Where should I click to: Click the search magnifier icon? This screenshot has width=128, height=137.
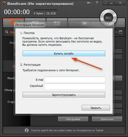tap(7, 32)
